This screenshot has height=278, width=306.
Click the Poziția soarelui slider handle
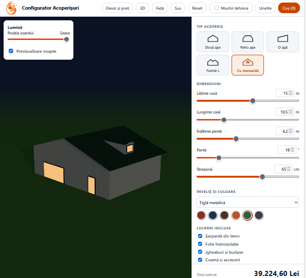click(66, 39)
